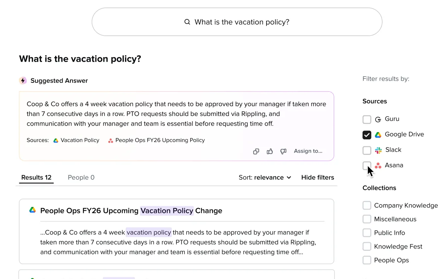This screenshot has width=440, height=279.
Task: Click the search magnifier icon
Action: [x=187, y=22]
